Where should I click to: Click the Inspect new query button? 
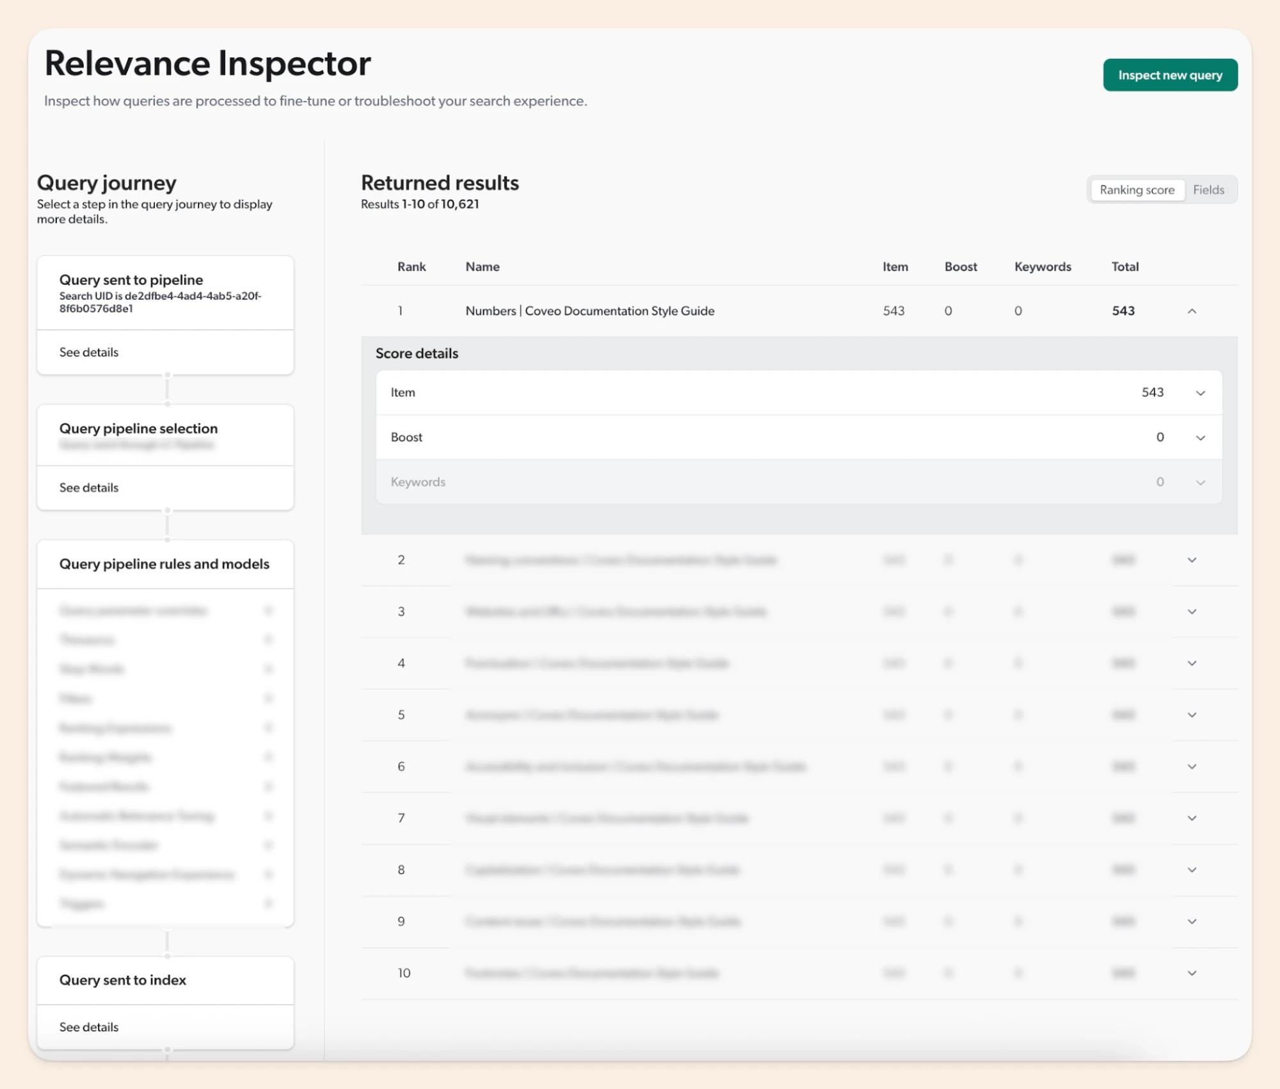tap(1170, 75)
